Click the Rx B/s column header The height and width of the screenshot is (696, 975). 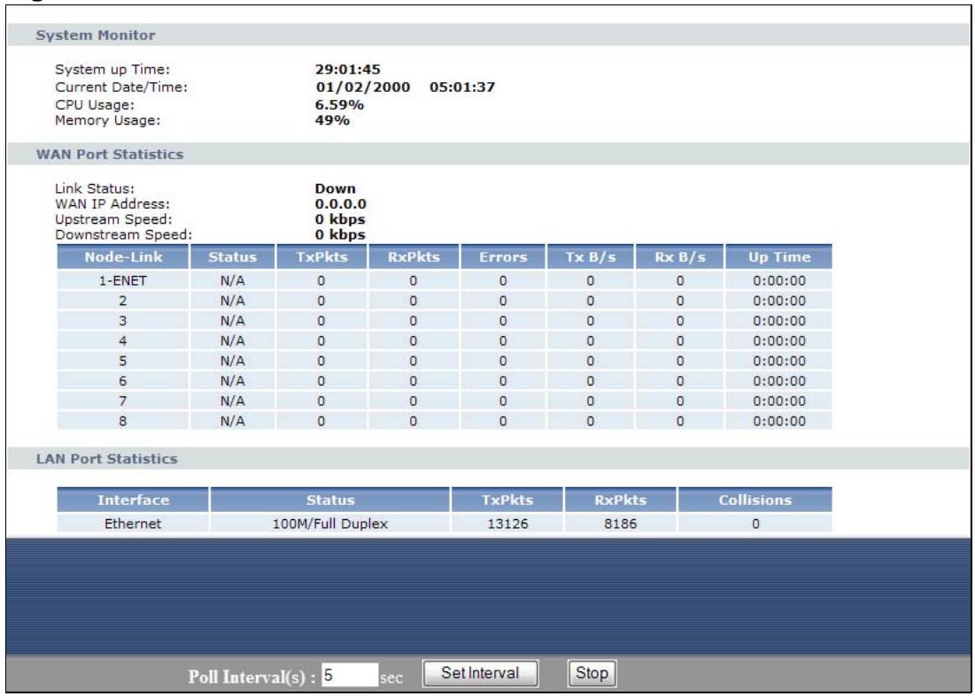679,257
